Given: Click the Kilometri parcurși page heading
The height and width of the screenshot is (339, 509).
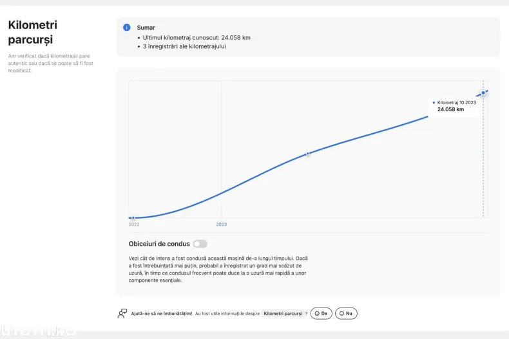Looking at the screenshot, I should pos(32,32).
